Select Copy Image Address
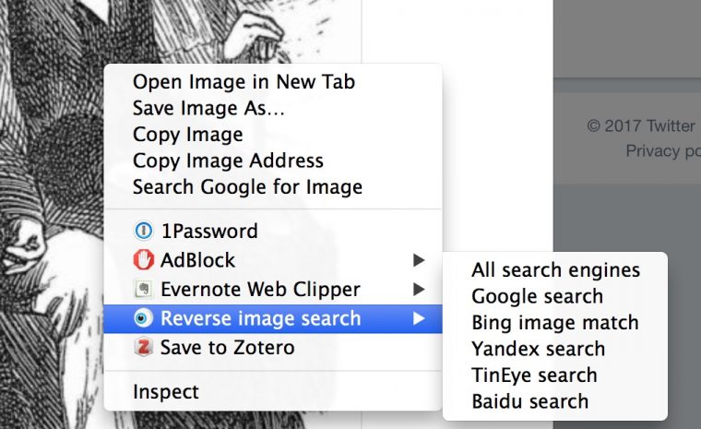Screen dimensions: 701x429 click(x=228, y=161)
